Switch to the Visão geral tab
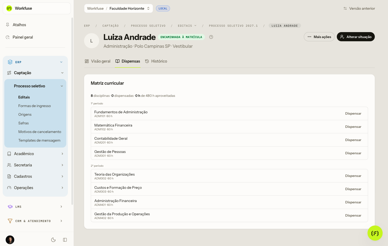This screenshot has height=246, width=388. [98, 61]
